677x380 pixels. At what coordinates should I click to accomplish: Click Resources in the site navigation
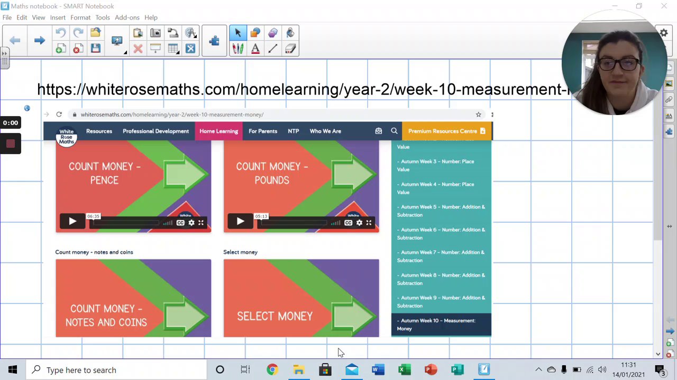[x=99, y=131]
